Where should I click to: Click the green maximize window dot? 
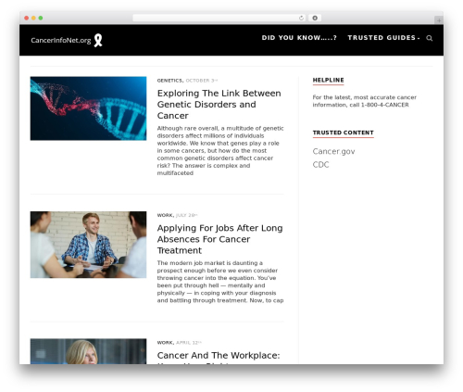click(x=41, y=18)
